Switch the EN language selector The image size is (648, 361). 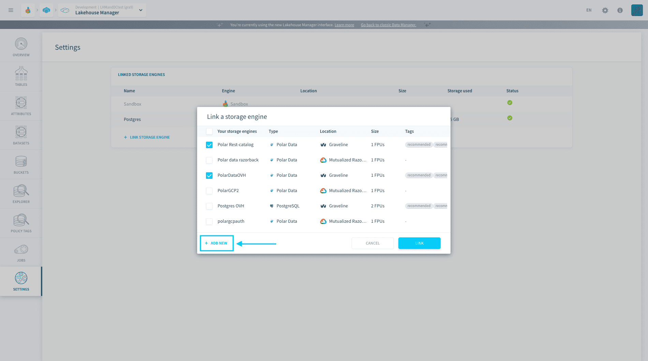(589, 10)
